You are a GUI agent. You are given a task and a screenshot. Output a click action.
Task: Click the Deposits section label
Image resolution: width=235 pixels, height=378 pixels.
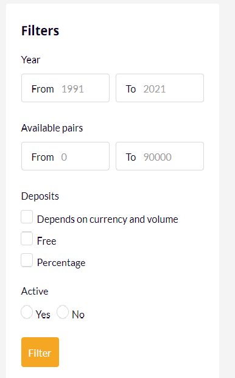pos(40,196)
